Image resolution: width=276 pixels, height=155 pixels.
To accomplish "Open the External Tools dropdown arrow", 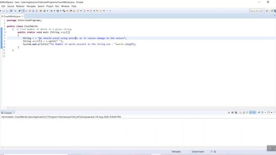I will pyautogui.click(x=67, y=11).
